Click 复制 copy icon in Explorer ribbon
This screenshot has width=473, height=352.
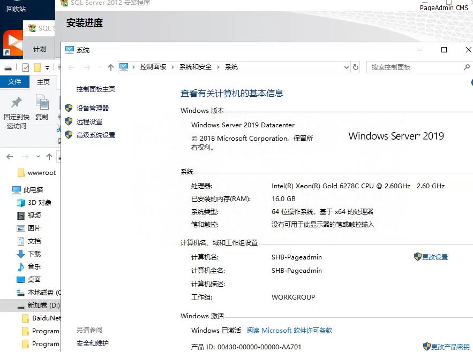42,102
